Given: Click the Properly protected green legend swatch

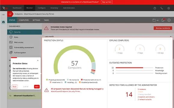Looking at the screenshot, I should 47,79.
